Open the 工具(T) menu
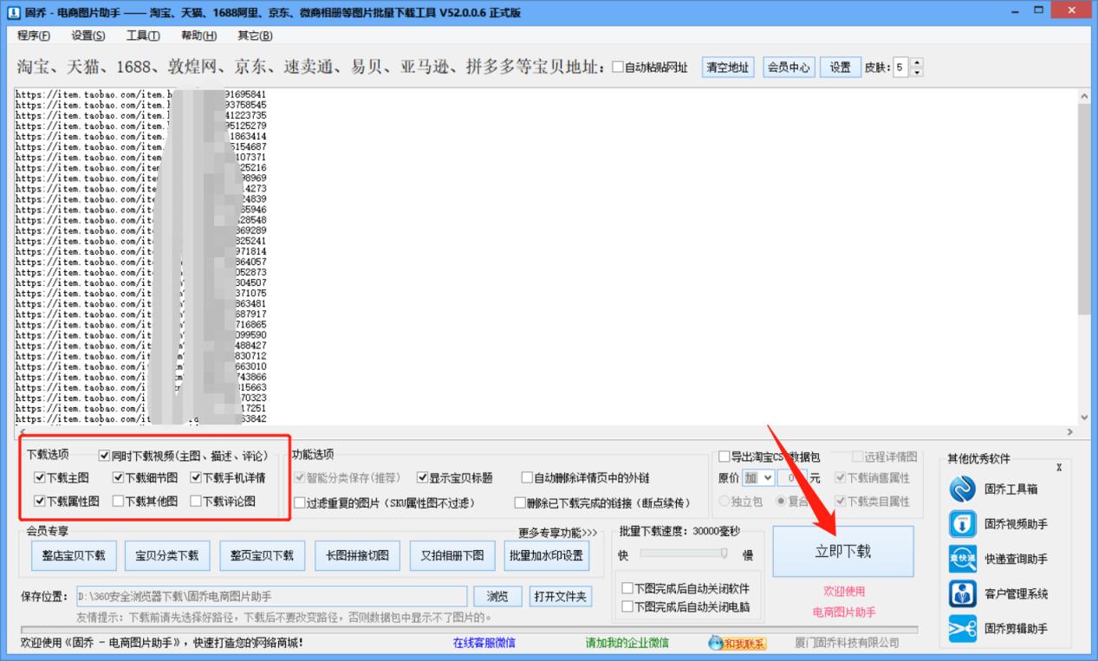The width and height of the screenshot is (1098, 661). 144,36
